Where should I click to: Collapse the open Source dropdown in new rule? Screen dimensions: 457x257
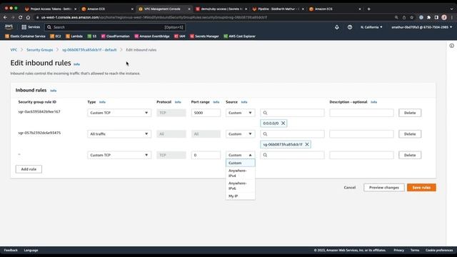(240, 155)
